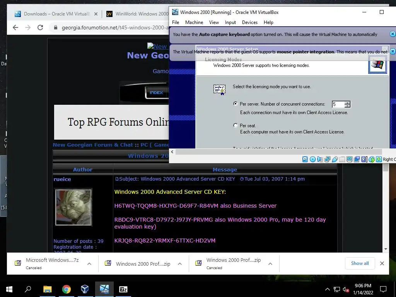Click the key text H6TWQ-TQQM8-HXJYG-D69F7-R84VM
The height and width of the screenshot is (297, 396).
point(166,206)
